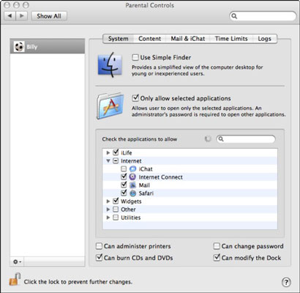The height and width of the screenshot is (293, 300).
Task: Select the iChat row label
Action: point(146,169)
